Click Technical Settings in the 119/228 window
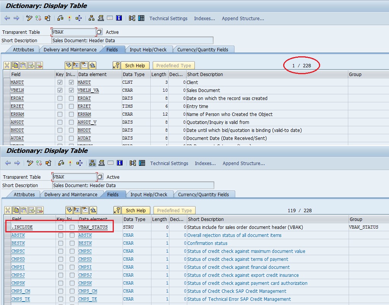 pyautogui.click(x=169, y=163)
